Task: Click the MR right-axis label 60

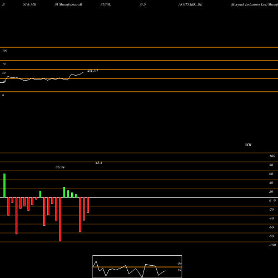Action: pyautogui.click(x=271, y=174)
